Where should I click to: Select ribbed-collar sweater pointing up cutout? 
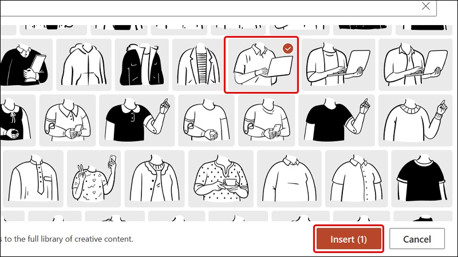coord(415,121)
